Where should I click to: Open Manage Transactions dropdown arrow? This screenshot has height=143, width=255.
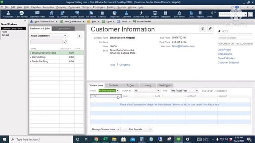point(119,129)
